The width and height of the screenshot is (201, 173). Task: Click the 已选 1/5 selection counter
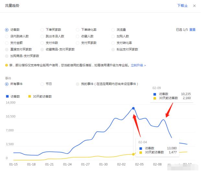(x=182, y=30)
